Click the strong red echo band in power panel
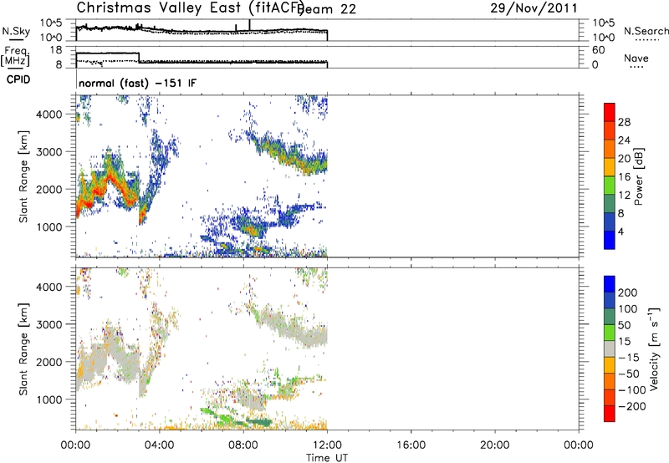Viewport: 669px width, 463px height. [x=106, y=183]
